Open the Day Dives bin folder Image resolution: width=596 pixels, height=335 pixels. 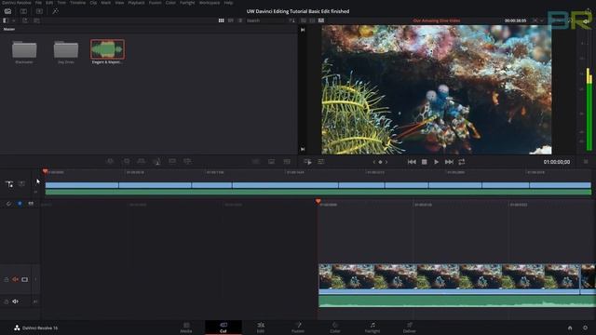66,49
